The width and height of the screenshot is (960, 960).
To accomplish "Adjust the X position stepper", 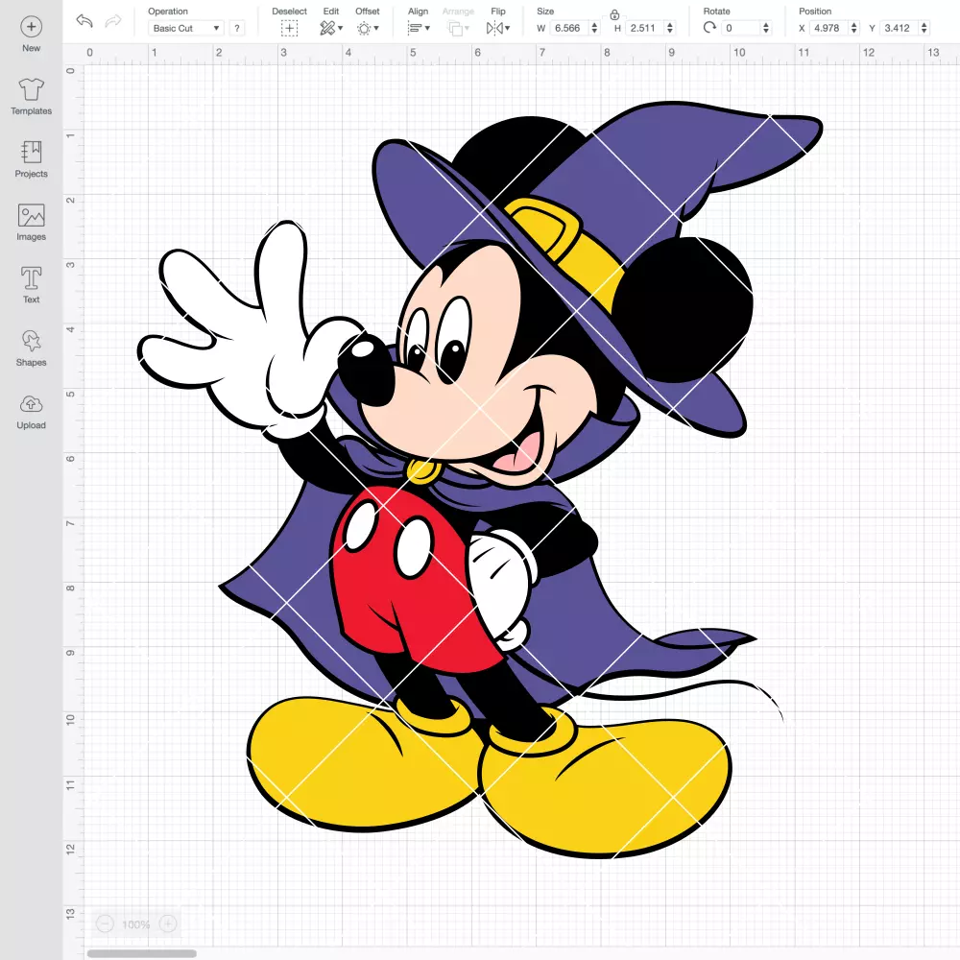I will 854,28.
